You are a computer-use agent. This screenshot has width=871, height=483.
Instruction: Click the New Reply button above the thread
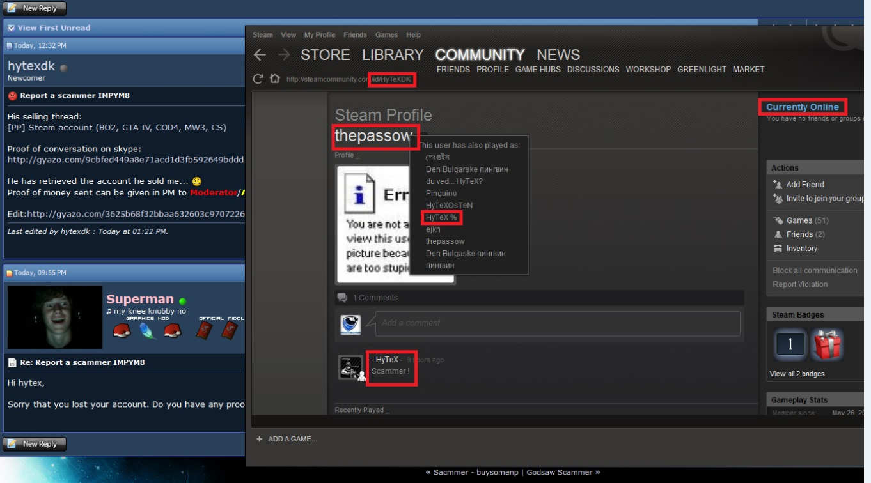pyautogui.click(x=34, y=8)
